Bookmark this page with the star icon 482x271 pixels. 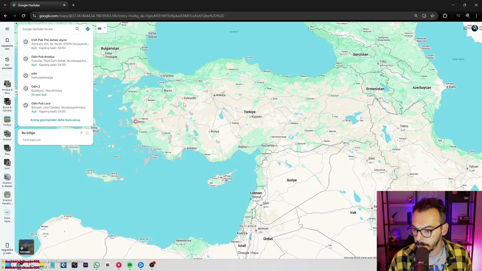[x=432, y=16]
